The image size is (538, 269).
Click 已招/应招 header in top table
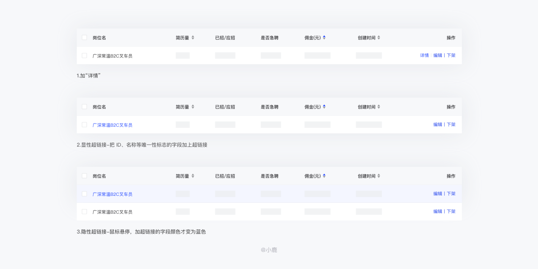pos(225,38)
